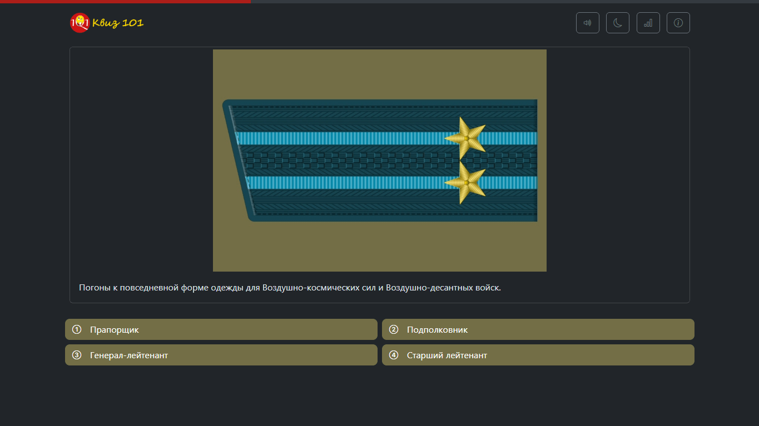Switch sound off using the volume toggle
This screenshot has width=759, height=426.
point(587,22)
